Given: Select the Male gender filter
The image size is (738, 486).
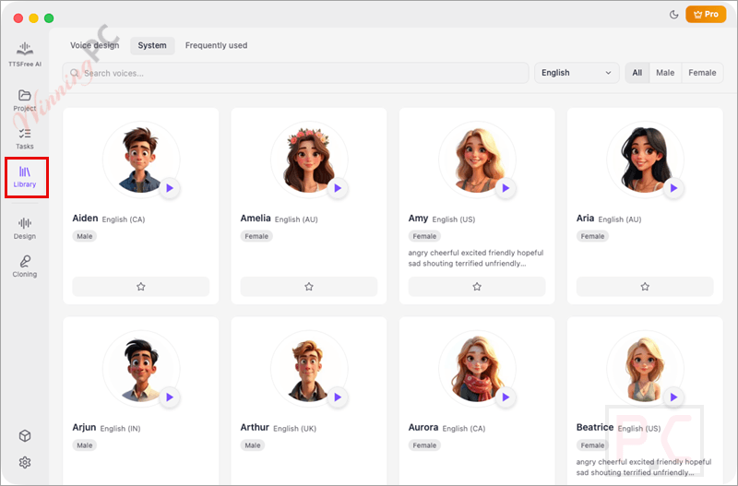Looking at the screenshot, I should (665, 73).
